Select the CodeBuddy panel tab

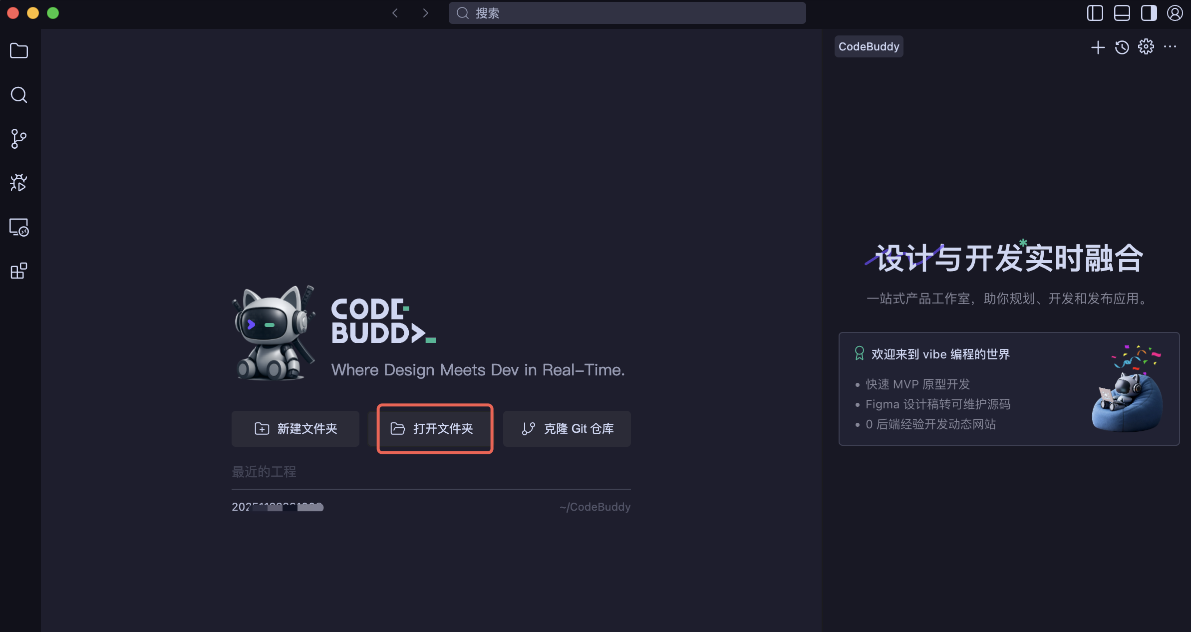[869, 46]
